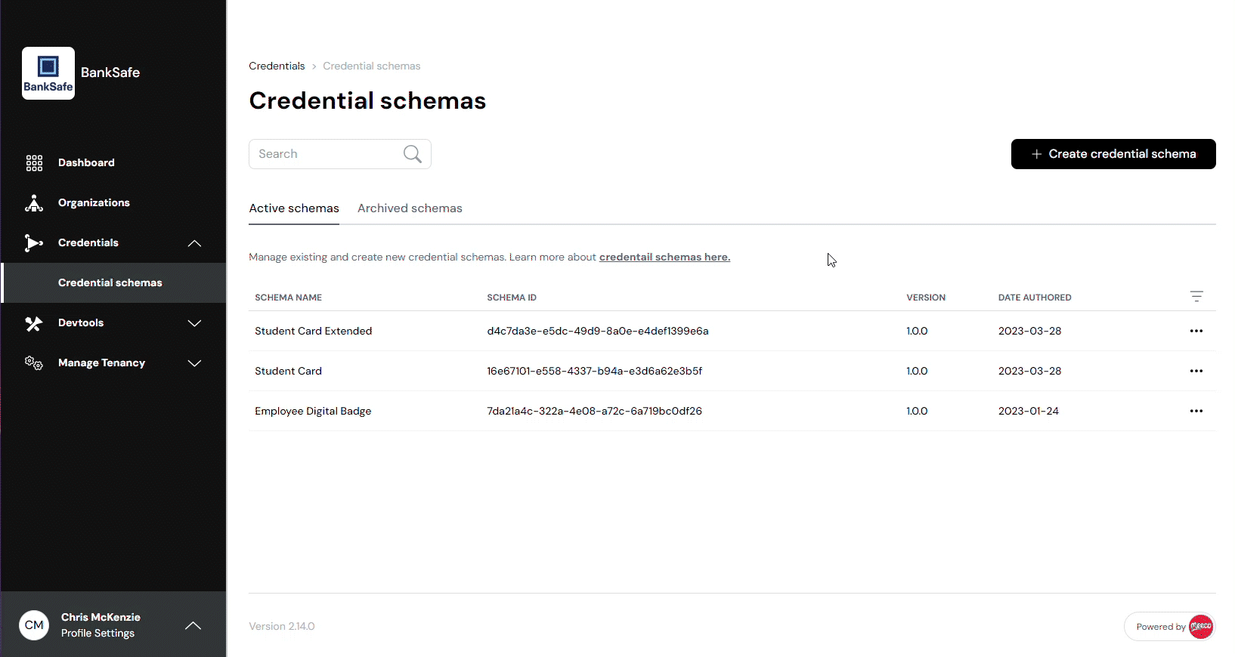Viewport: 1235px width, 657px height.
Task: Click the BankSafe logo
Action: pyautogui.click(x=48, y=73)
